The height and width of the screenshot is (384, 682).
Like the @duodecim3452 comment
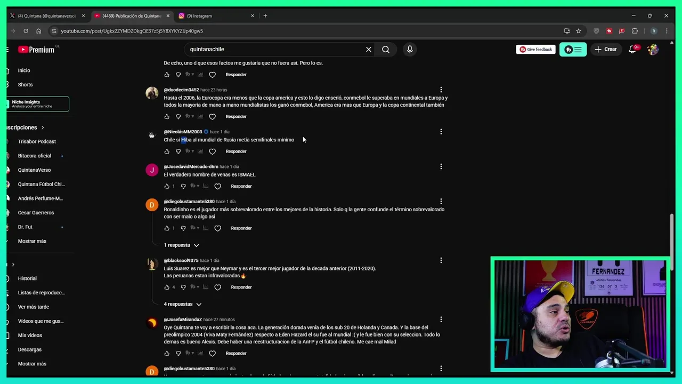pyautogui.click(x=167, y=116)
